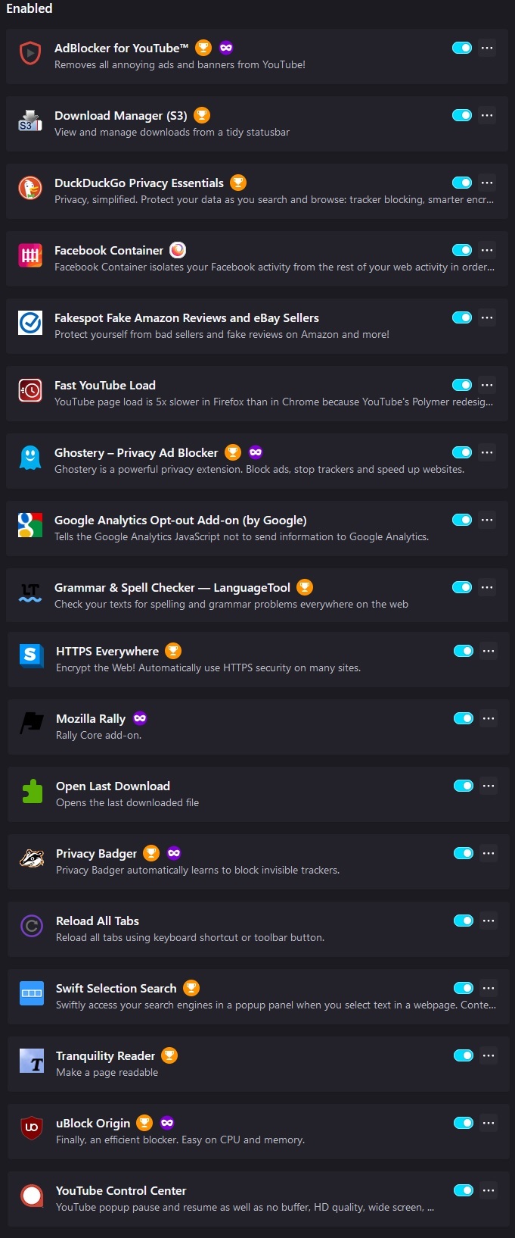This screenshot has width=515, height=1238.
Task: Open the Mozilla Rally add-on entry
Action: 259,727
